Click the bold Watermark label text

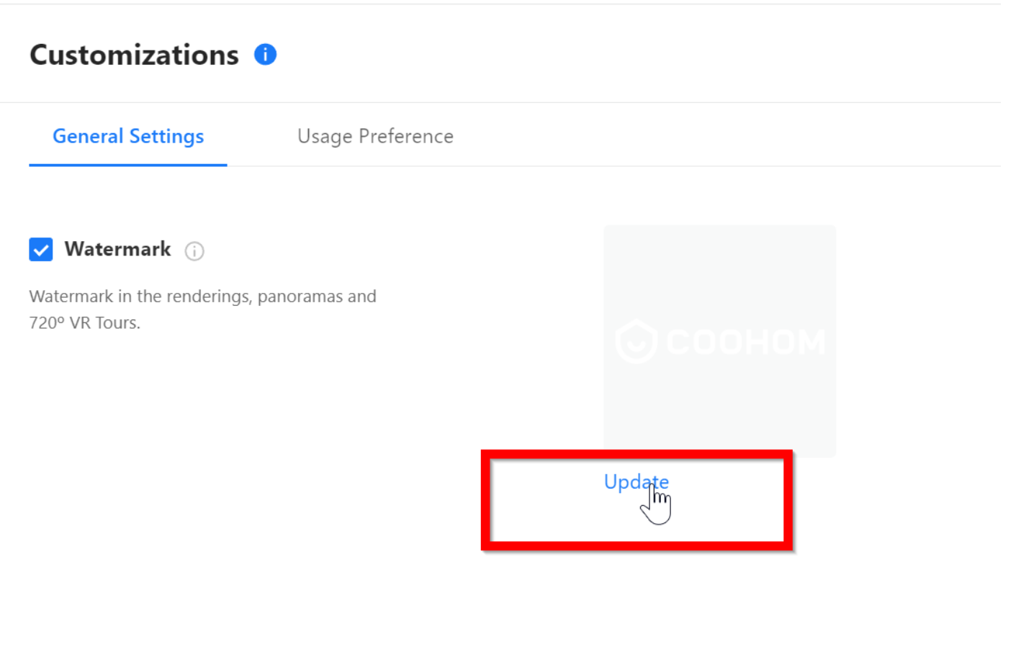click(x=118, y=249)
